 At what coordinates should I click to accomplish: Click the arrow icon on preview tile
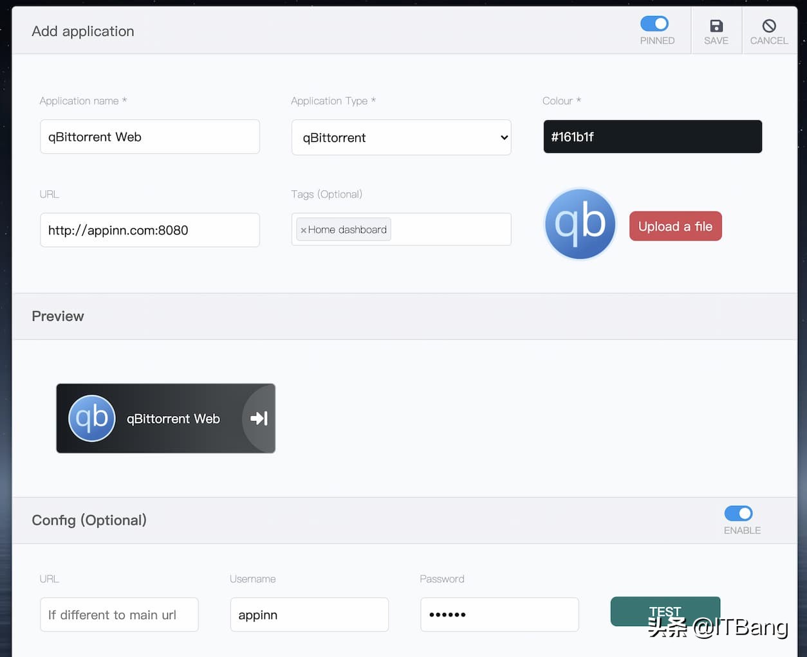click(x=259, y=419)
